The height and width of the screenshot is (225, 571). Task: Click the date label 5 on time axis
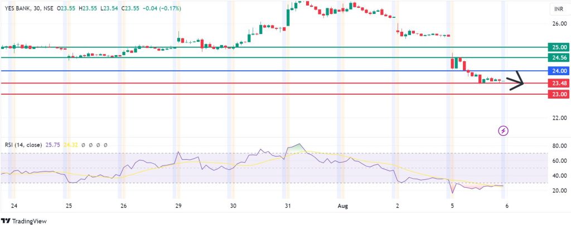coord(452,206)
